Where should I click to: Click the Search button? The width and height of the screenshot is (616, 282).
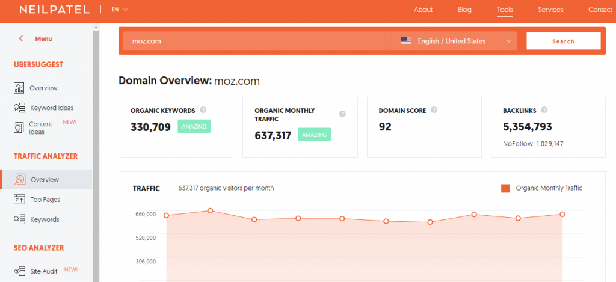pos(563,41)
